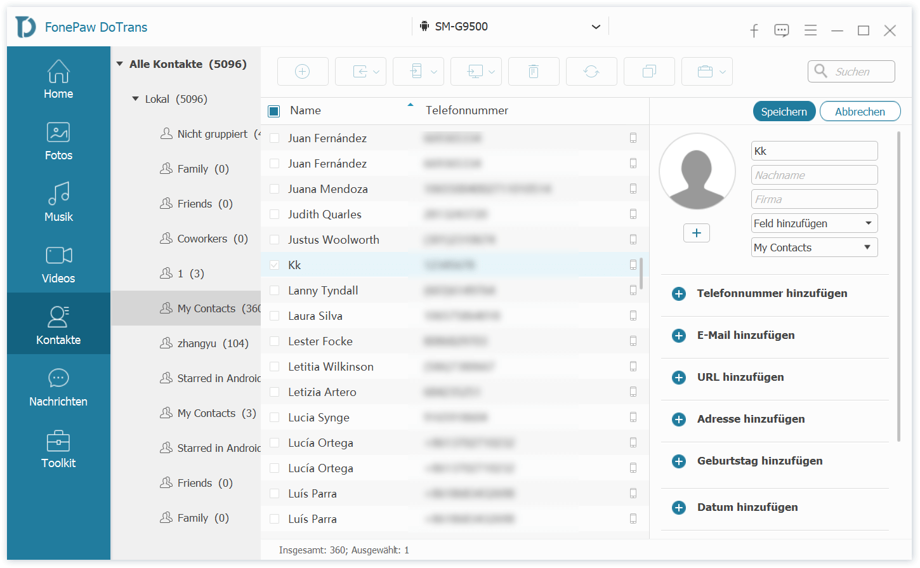The height and width of the screenshot is (568, 920).
Task: Click plus icon for URL hinzufügen
Action: coord(679,378)
